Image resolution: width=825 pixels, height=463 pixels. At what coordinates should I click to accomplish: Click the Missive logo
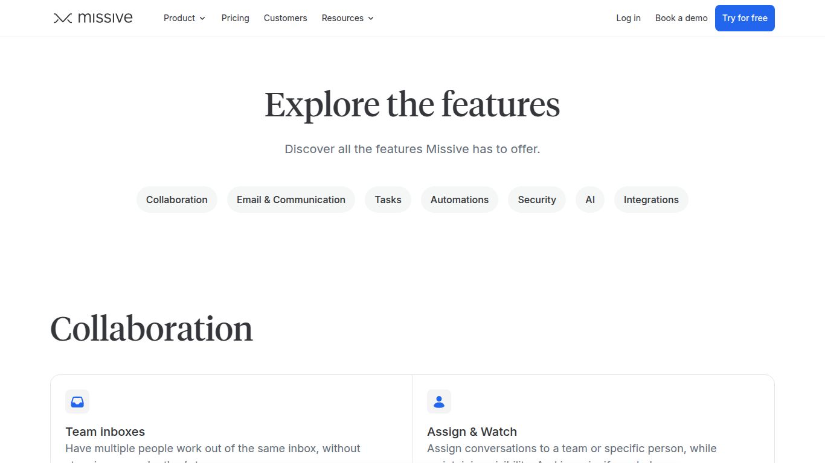92,17
